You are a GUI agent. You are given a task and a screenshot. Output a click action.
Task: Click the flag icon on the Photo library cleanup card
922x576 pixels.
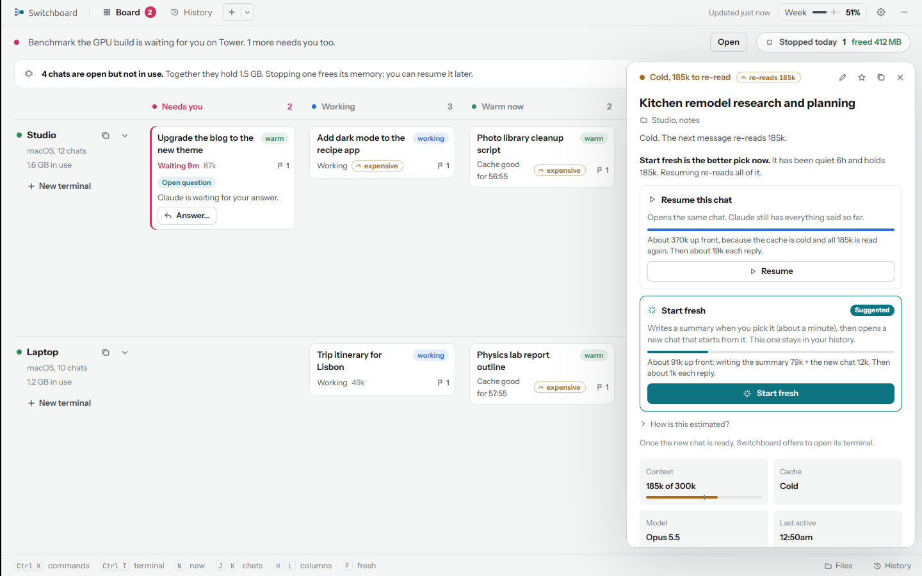point(599,170)
